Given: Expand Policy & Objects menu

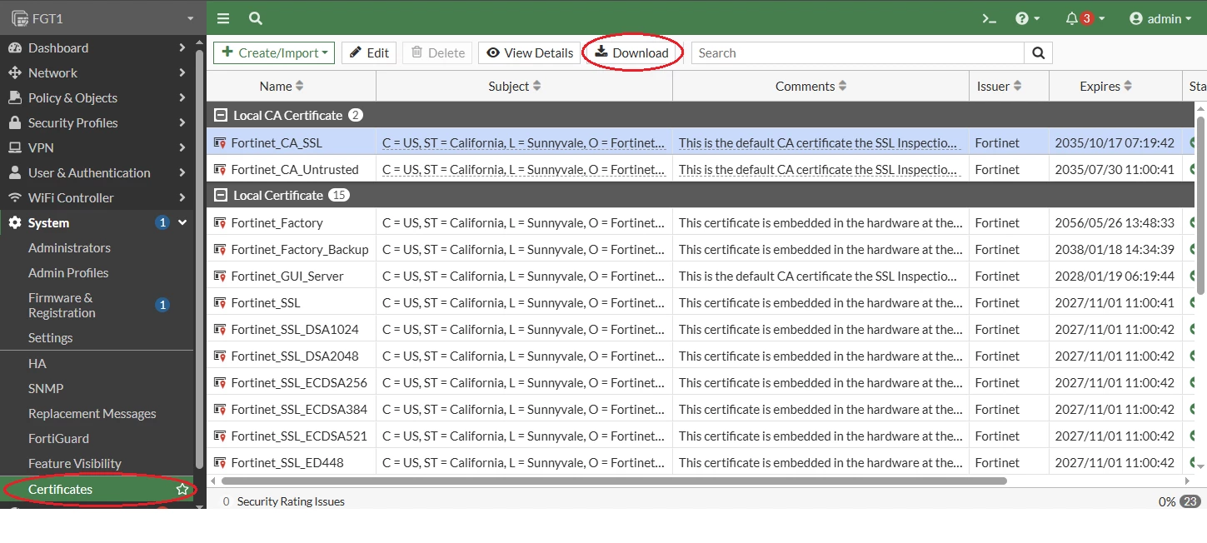Looking at the screenshot, I should point(97,97).
